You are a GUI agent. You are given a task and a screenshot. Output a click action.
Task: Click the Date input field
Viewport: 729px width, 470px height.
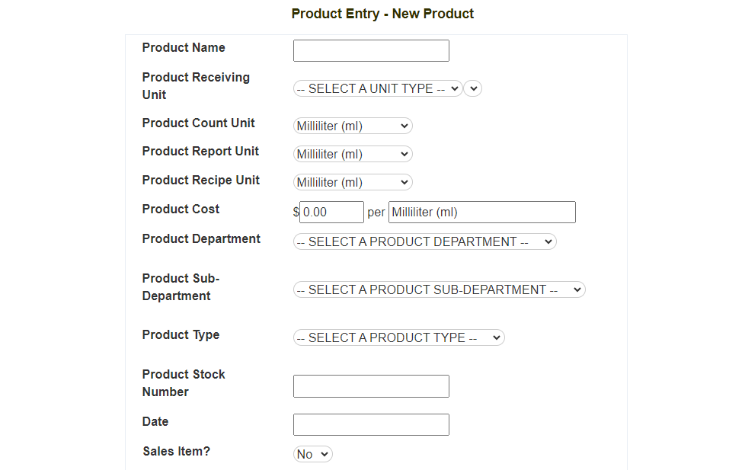[371, 424]
